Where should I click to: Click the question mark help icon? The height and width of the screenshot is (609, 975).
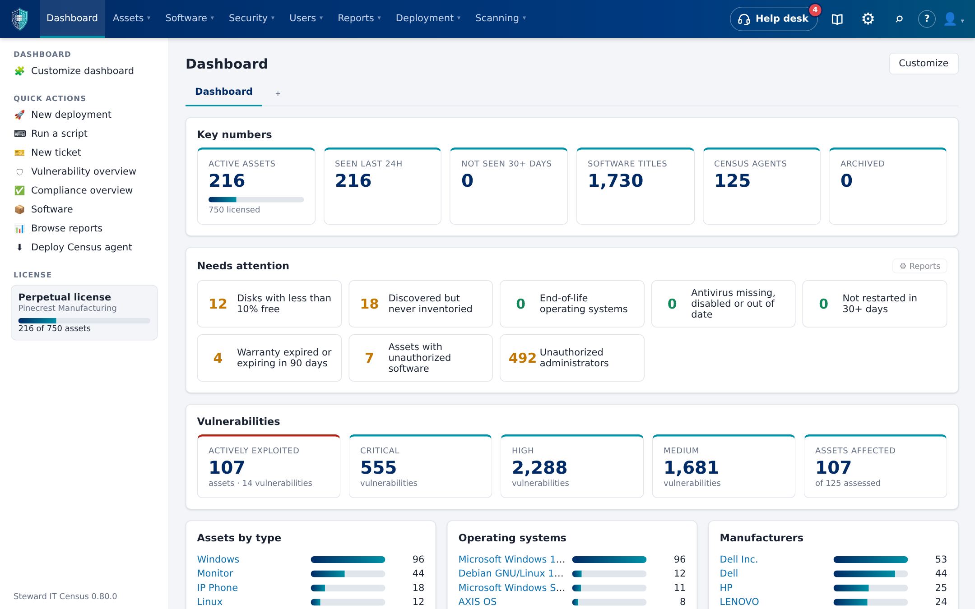[927, 18]
